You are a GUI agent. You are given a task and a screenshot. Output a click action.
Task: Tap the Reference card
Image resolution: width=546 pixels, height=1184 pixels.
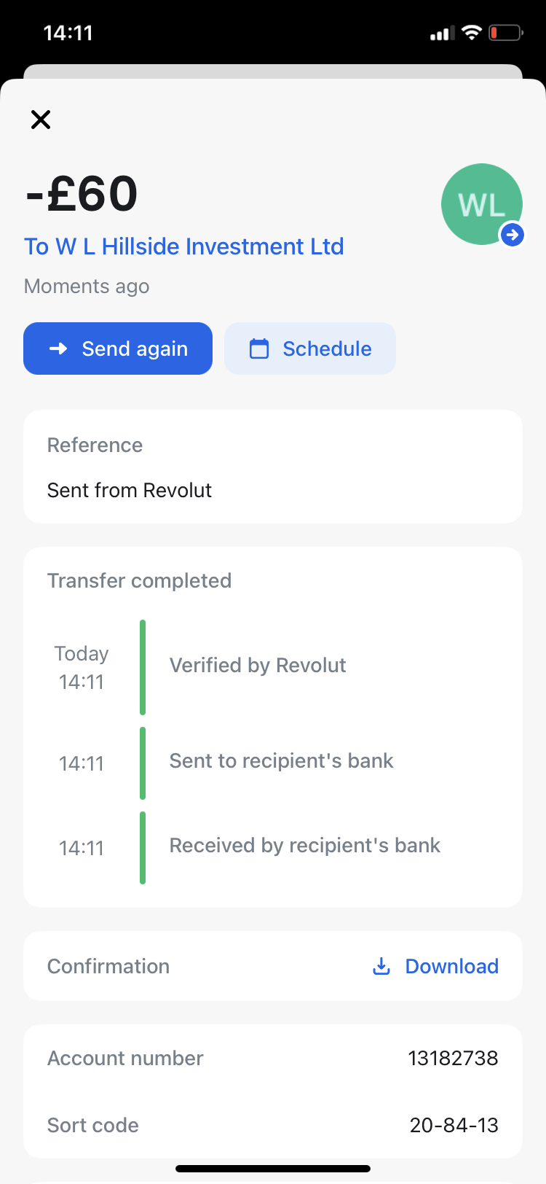coord(273,467)
